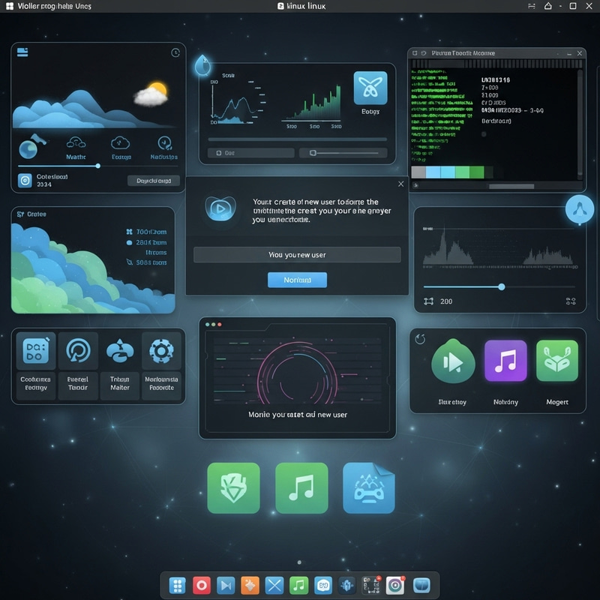Image resolution: width=600 pixels, height=600 pixels.
Task: Toggle repeat in the audio player panel
Action: 574,302
